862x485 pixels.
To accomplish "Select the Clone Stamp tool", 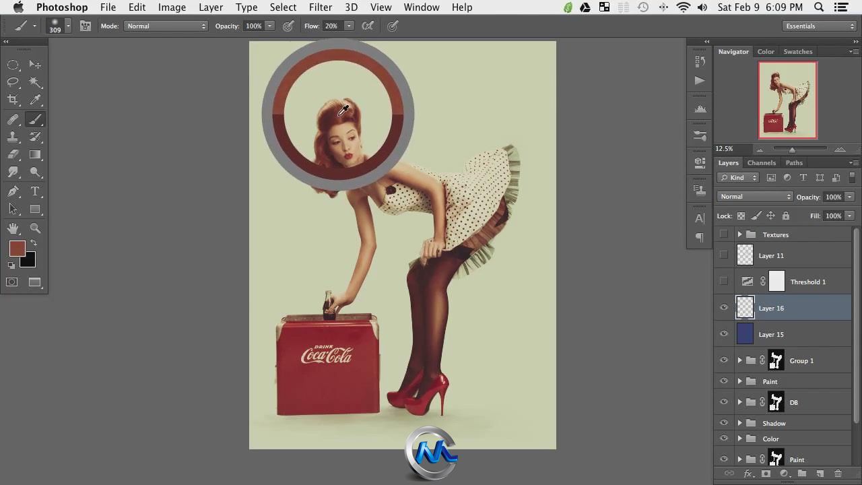I will [x=13, y=137].
